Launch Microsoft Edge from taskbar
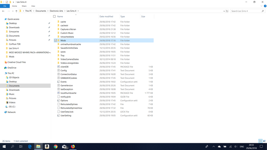Screen dimensions: 267x150 tap(30, 146)
